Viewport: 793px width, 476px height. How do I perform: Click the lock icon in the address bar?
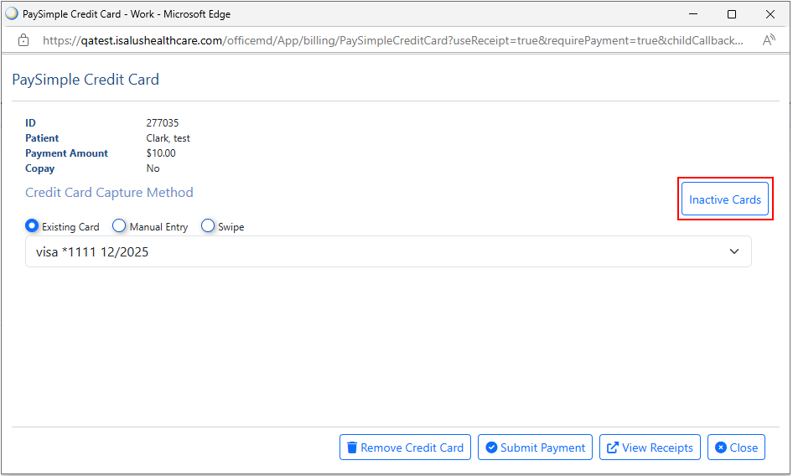pos(23,40)
